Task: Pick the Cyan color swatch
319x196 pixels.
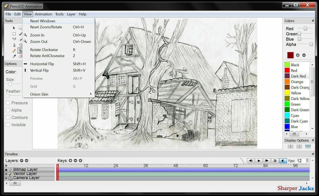Action: point(287,115)
